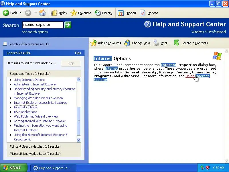
Task: Click the Internet Options article heading
Action: (112, 58)
